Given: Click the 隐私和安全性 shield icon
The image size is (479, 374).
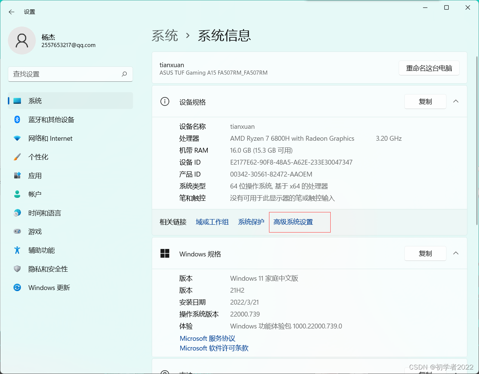Looking at the screenshot, I should [x=17, y=269].
